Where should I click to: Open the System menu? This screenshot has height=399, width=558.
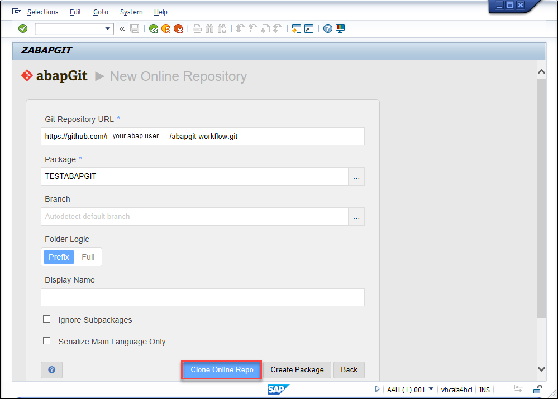pos(131,12)
